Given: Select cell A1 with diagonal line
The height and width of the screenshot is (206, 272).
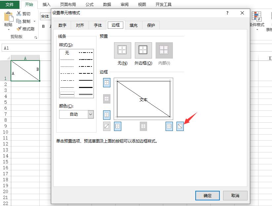Looking at the screenshot, I should pos(25,71).
